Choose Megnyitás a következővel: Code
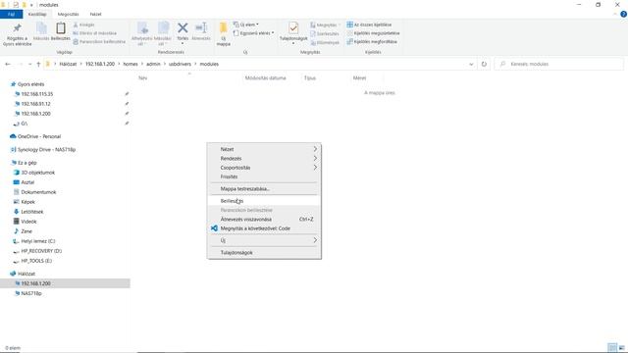The width and height of the screenshot is (628, 353). coord(264,228)
